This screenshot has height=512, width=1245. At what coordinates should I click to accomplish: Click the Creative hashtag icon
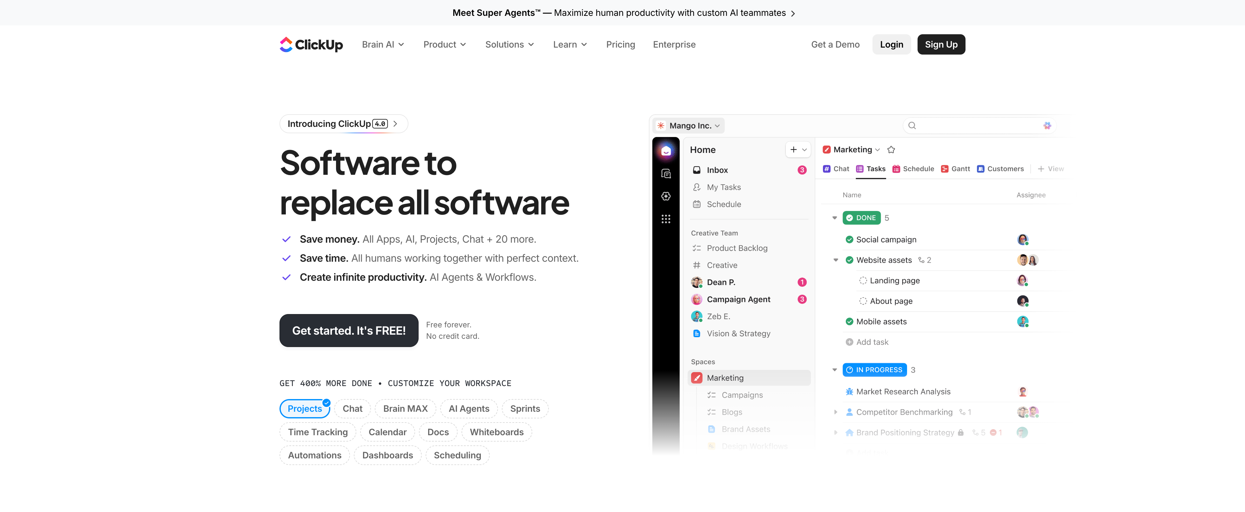point(697,265)
